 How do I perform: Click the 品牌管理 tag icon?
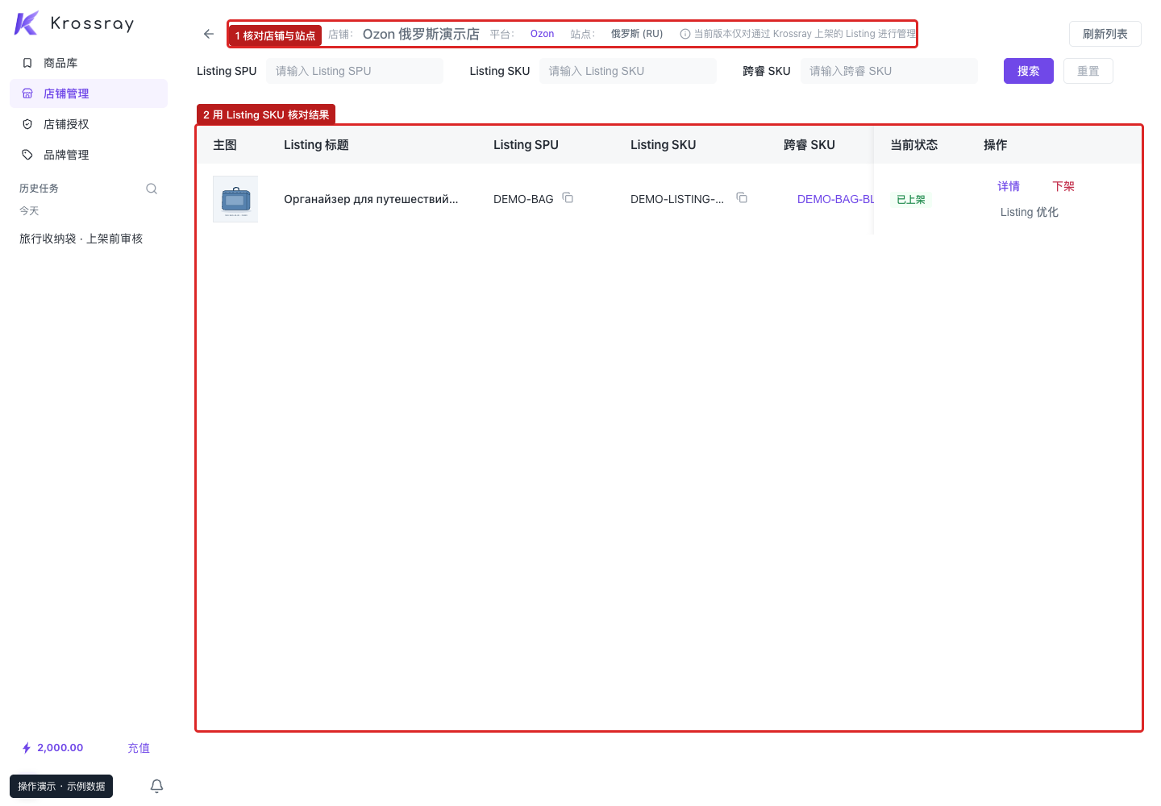click(27, 155)
